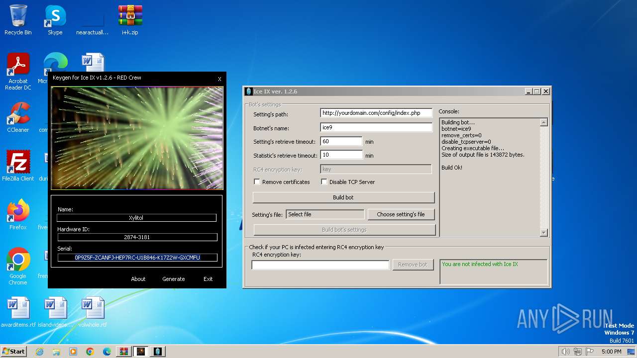Open Acrobat Reader DC shortcut
637x358 pixels.
pyautogui.click(x=18, y=72)
